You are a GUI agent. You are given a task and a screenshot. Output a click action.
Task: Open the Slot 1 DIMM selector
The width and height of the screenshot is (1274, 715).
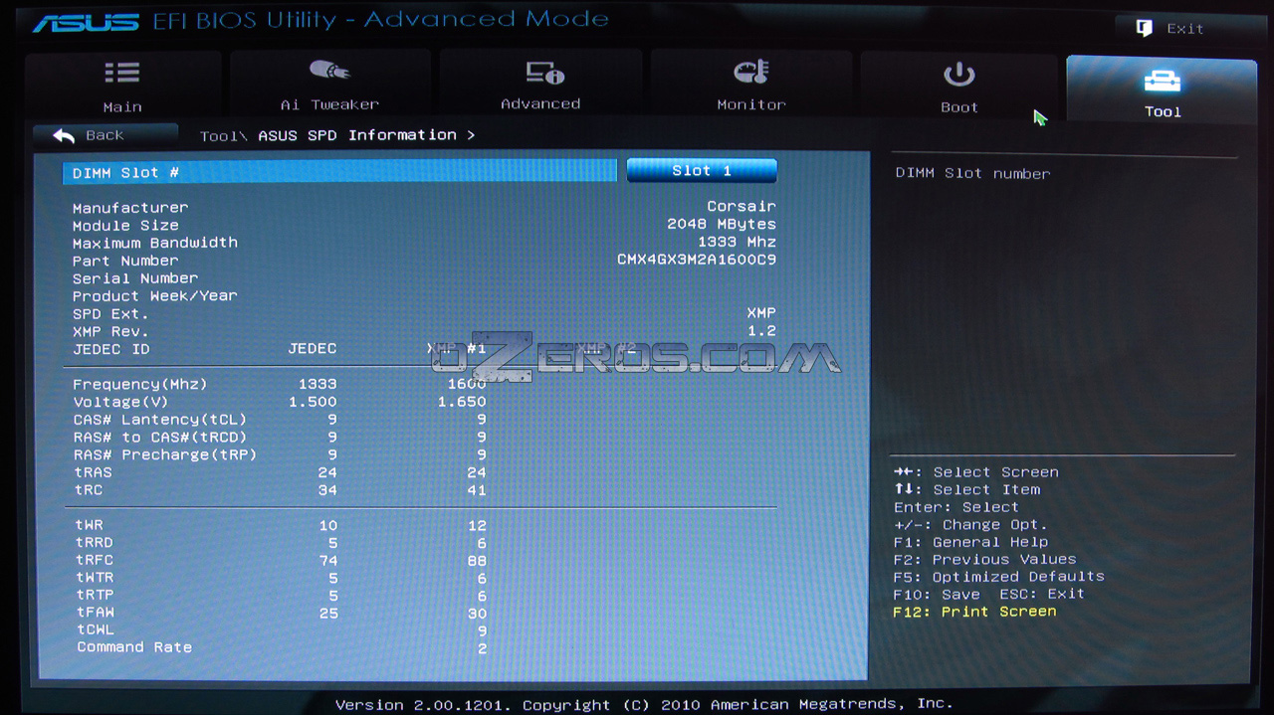702,171
